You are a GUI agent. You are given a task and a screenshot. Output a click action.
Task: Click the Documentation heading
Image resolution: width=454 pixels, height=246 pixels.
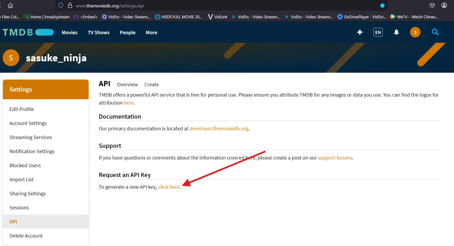(120, 117)
